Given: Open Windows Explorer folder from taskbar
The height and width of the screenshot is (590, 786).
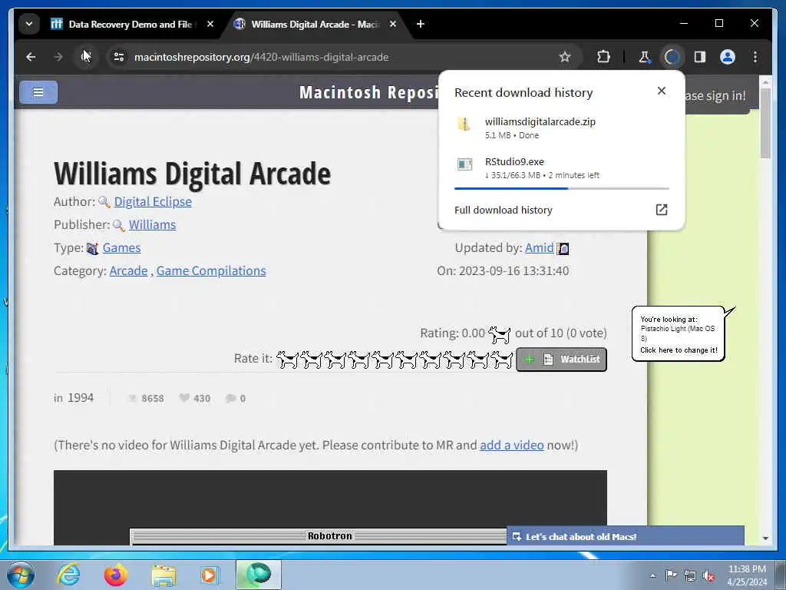Looking at the screenshot, I should [x=163, y=575].
